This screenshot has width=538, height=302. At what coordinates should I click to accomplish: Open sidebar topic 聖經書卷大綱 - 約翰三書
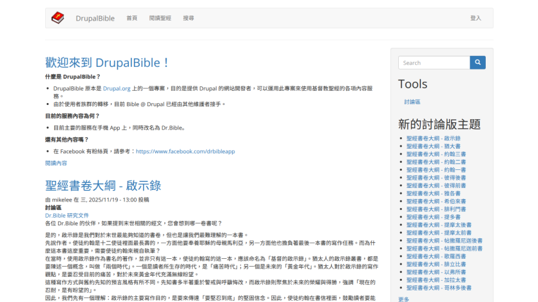point(436,154)
